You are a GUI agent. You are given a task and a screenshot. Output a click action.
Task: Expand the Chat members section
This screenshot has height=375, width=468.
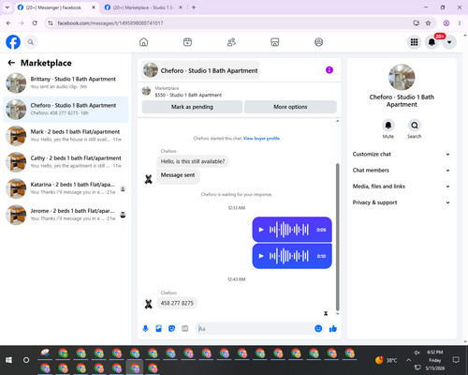coord(402,171)
